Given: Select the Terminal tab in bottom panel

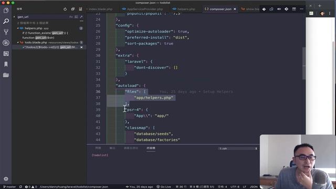Looking at the screenshot, I should (x=151, y=148).
